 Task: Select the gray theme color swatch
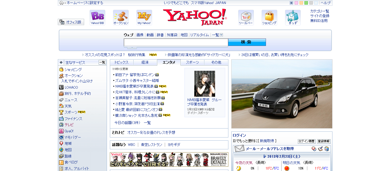pyautogui.click(x=311, y=3)
